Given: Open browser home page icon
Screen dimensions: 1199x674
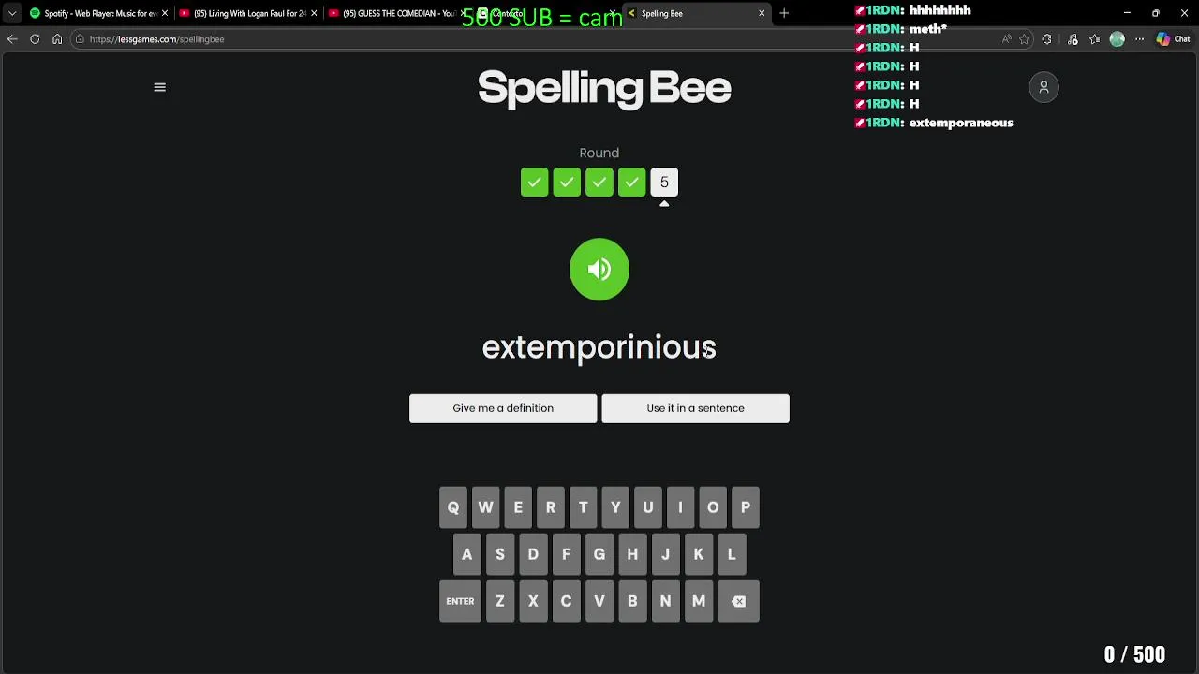Looking at the screenshot, I should click(57, 39).
